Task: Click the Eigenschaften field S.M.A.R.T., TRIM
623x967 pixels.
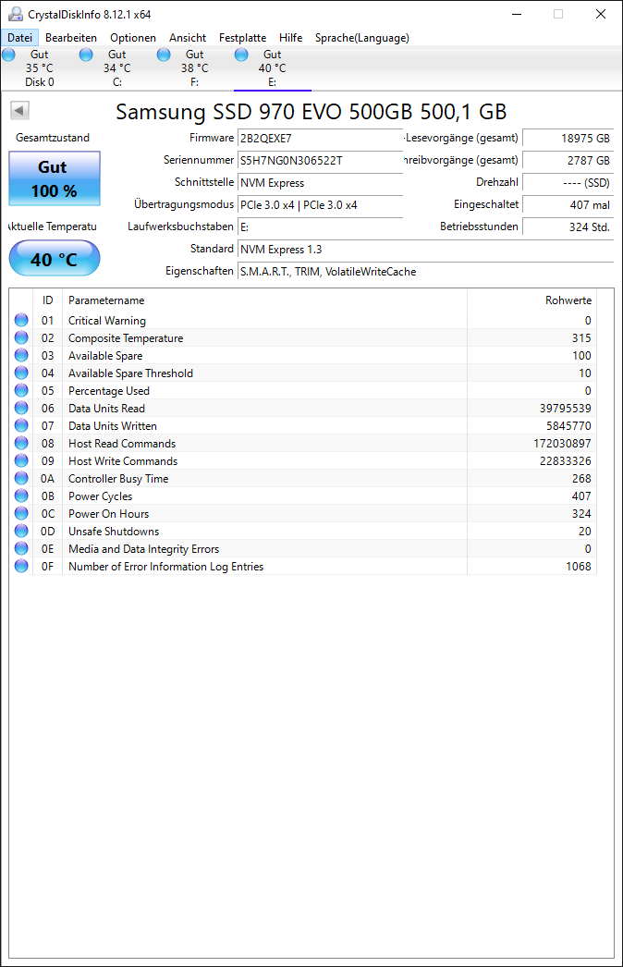Action: (x=425, y=272)
